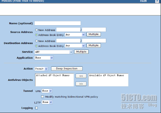Viewport: 161px width, 113px height.
Task: Open the help question mark icon
Action: coord(157,1)
